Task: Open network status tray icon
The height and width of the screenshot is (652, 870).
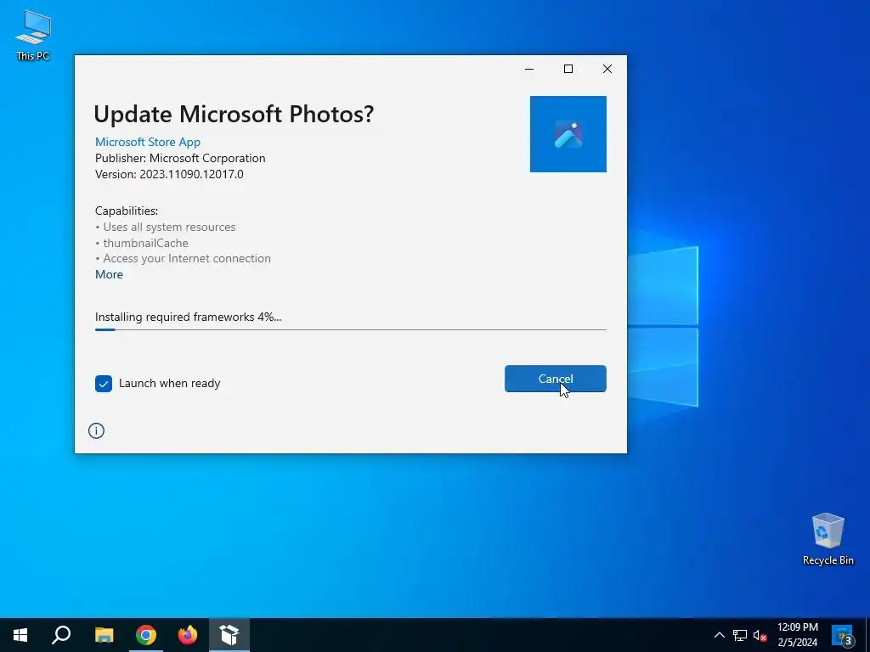Action: [740, 635]
